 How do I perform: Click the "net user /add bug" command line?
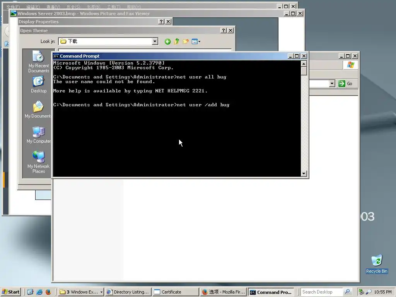click(x=141, y=105)
